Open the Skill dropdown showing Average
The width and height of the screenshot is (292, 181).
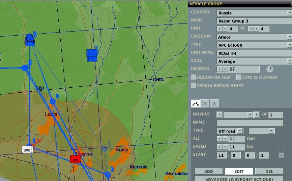[x=254, y=61]
